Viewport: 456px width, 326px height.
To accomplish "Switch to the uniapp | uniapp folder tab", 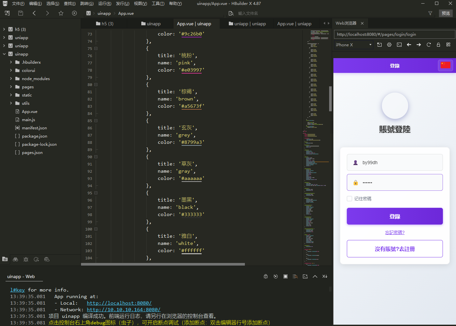I will [247, 24].
